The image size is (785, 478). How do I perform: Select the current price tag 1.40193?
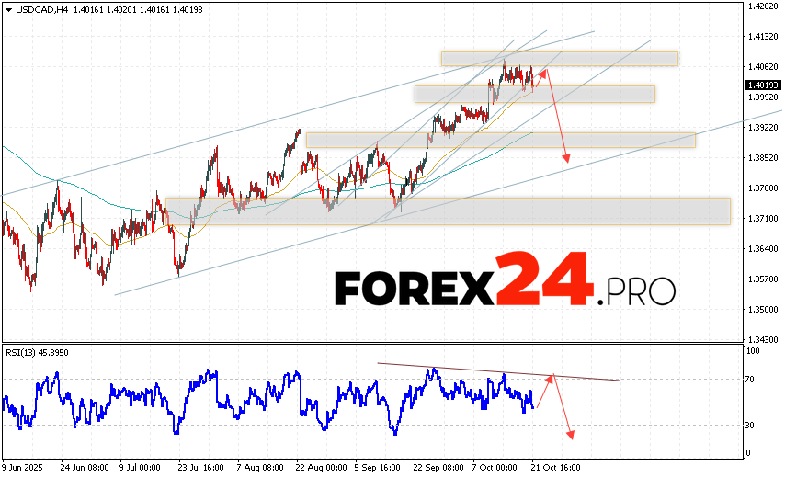763,85
